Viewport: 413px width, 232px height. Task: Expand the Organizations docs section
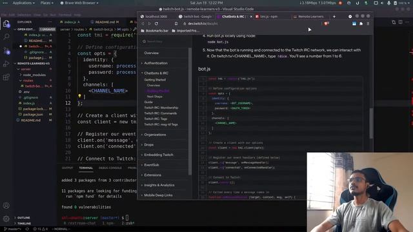point(155,135)
